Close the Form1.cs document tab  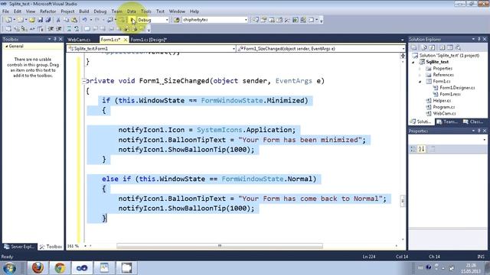point(126,40)
